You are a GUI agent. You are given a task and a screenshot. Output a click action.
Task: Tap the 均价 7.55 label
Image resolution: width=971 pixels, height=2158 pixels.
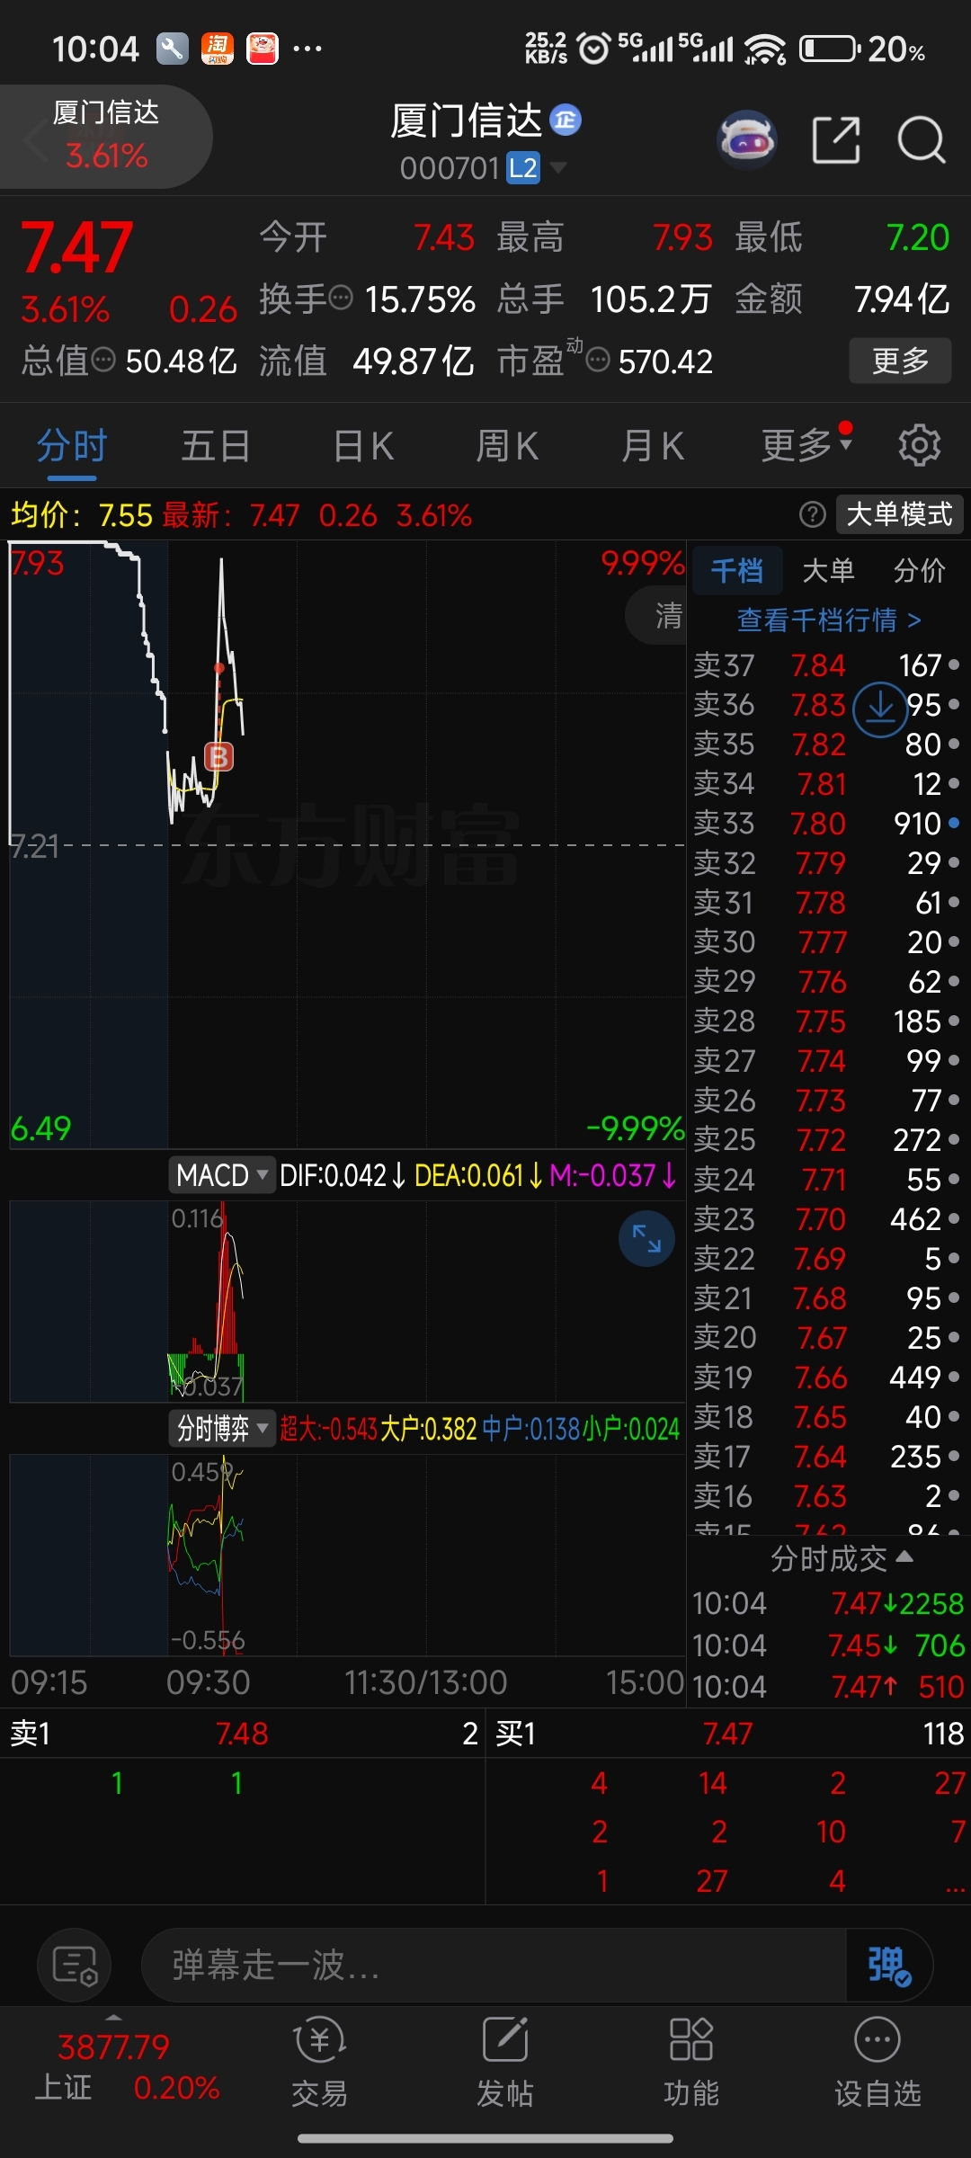pos(81,515)
